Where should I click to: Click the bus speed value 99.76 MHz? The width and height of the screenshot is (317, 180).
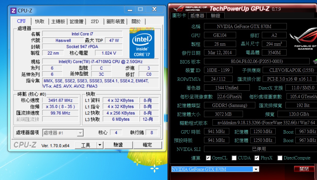[x=60, y=113]
